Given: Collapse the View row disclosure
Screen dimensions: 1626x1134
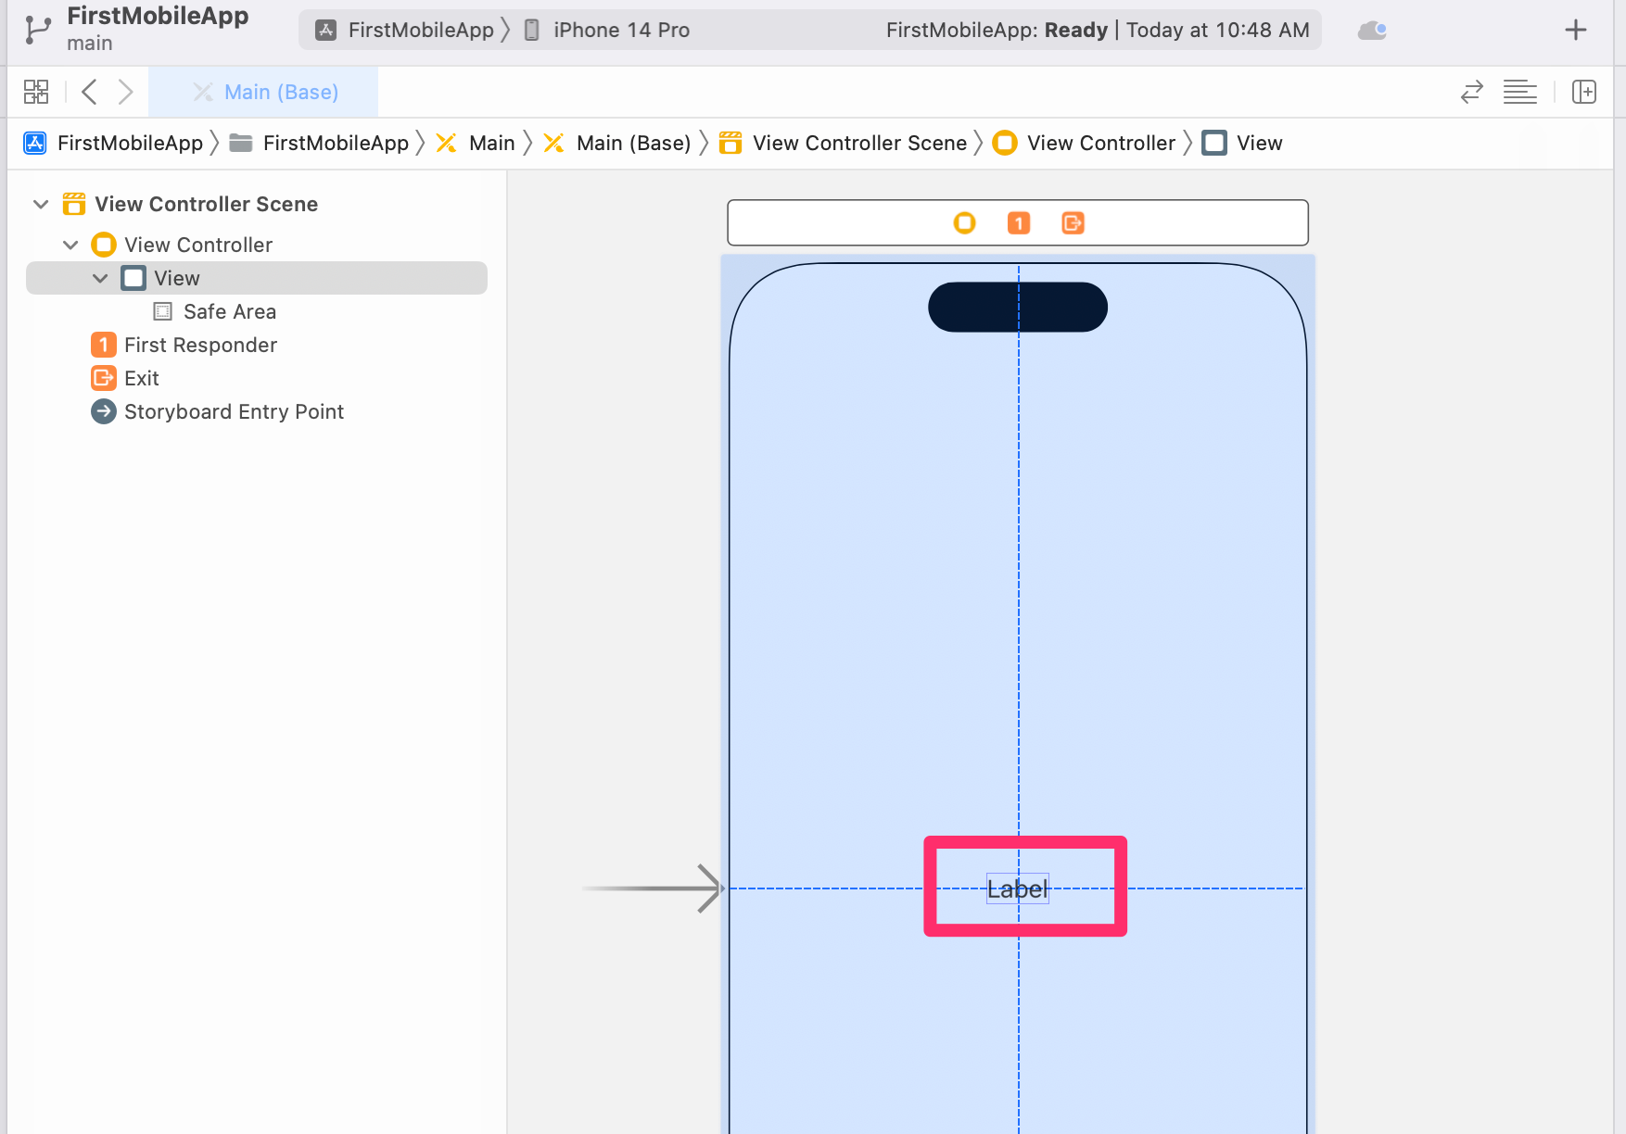Looking at the screenshot, I should pyautogui.click(x=100, y=278).
